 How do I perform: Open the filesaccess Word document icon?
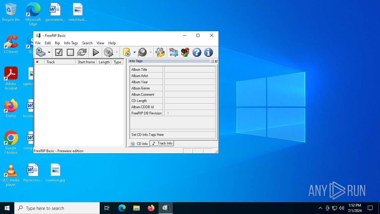click(33, 173)
